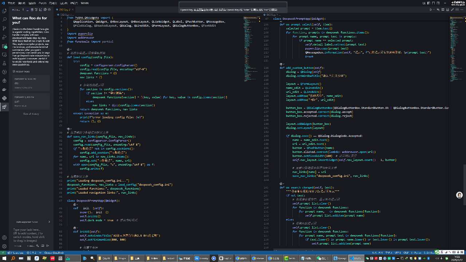
Task: Open the API configuration dropdown in Roo chat
Action: pyautogui.click(x=31, y=246)
